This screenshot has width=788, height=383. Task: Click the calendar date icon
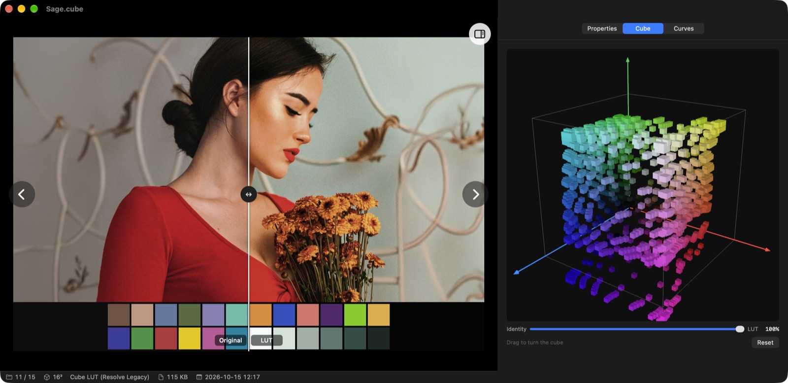tap(199, 377)
